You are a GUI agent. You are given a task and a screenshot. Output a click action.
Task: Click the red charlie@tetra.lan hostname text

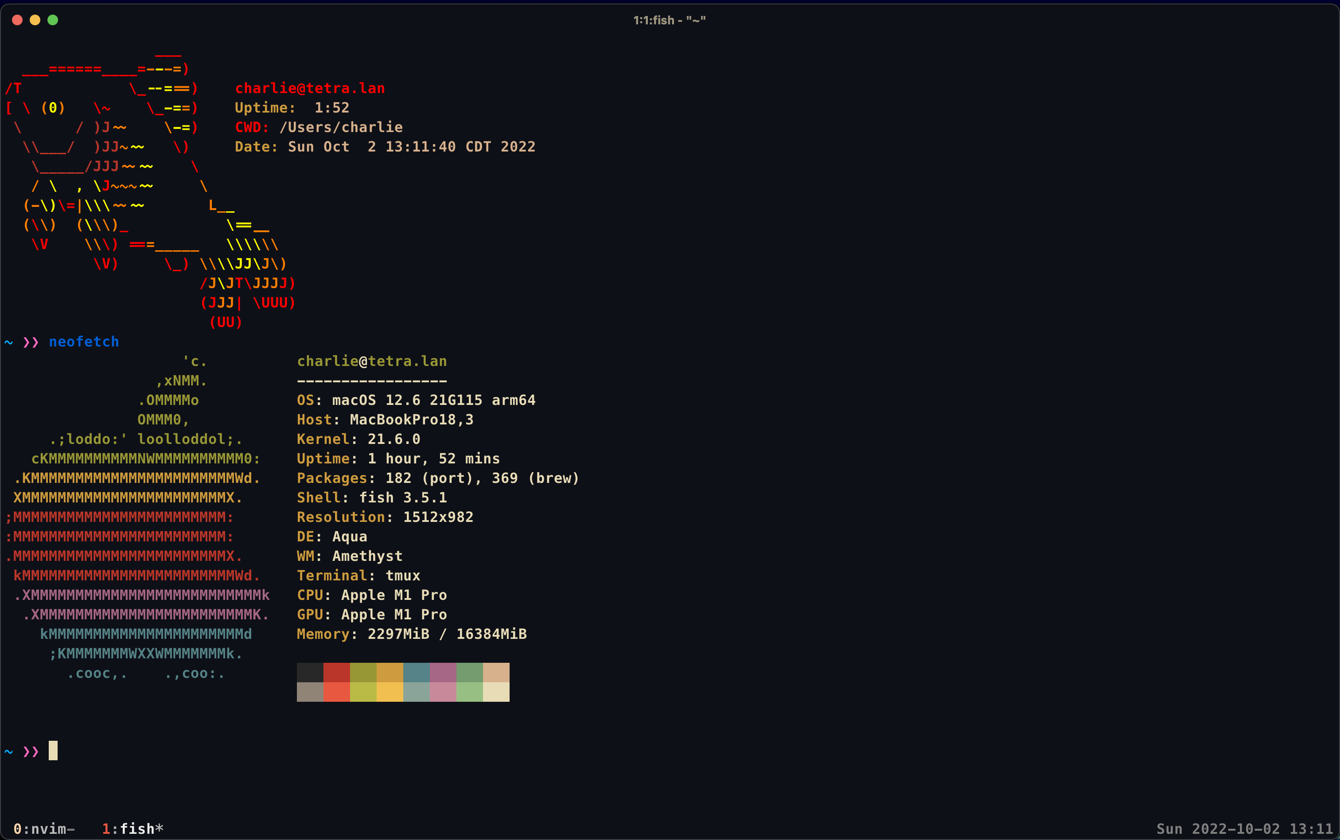point(309,88)
